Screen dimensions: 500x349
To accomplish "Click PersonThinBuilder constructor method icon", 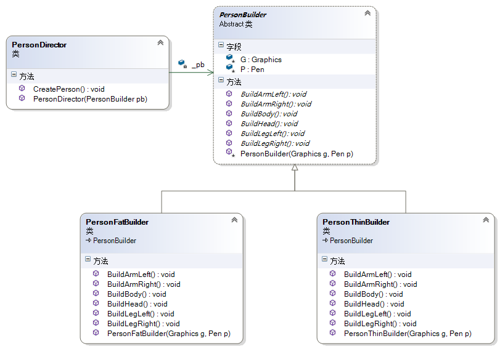I will tap(332, 333).
